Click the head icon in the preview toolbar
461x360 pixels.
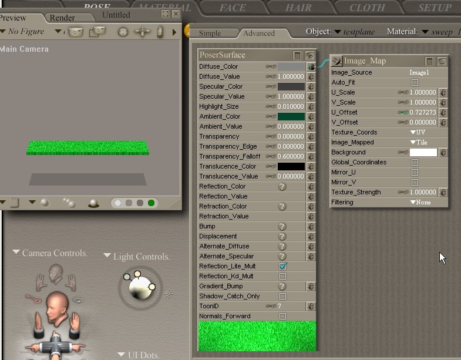click(123, 32)
